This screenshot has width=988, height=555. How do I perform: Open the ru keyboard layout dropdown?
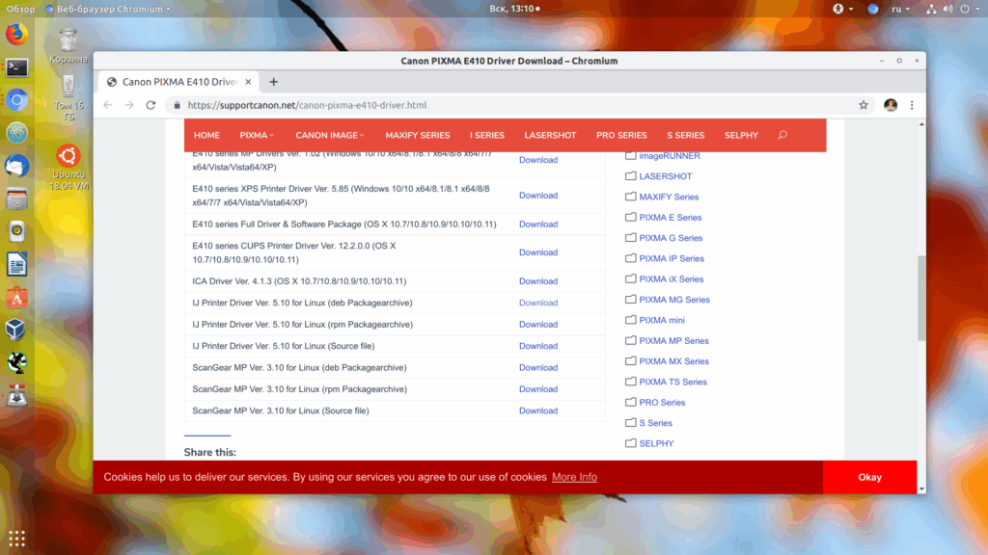coord(900,9)
